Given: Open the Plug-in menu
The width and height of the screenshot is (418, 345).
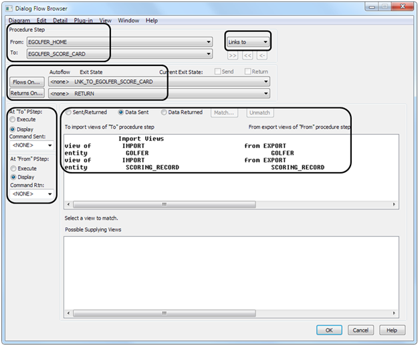Looking at the screenshot, I should tap(84, 21).
